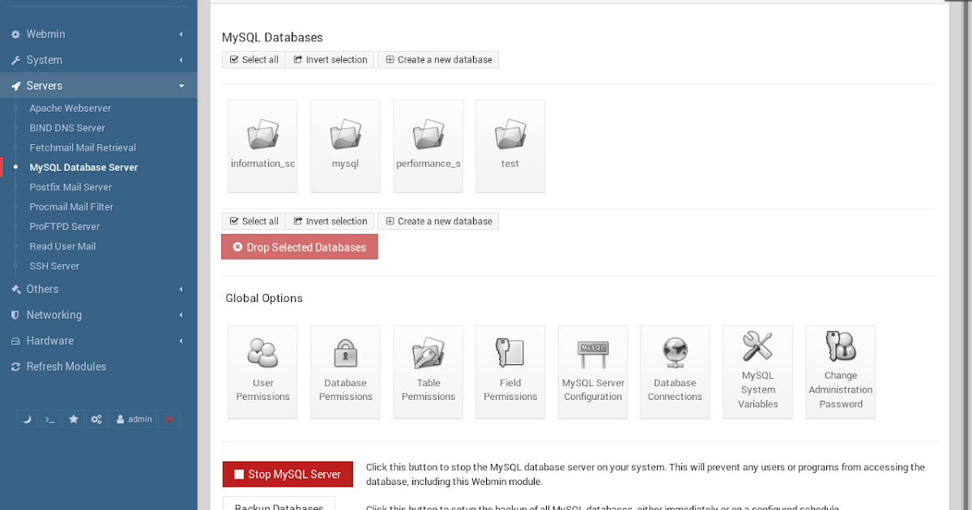Collapse the Servers sidebar section

click(x=45, y=85)
